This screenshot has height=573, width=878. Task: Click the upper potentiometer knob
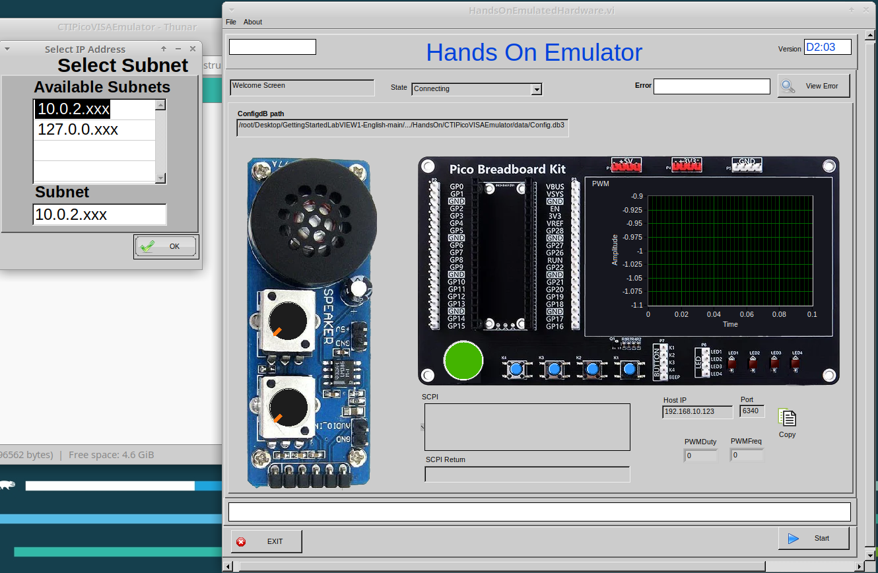[288, 321]
